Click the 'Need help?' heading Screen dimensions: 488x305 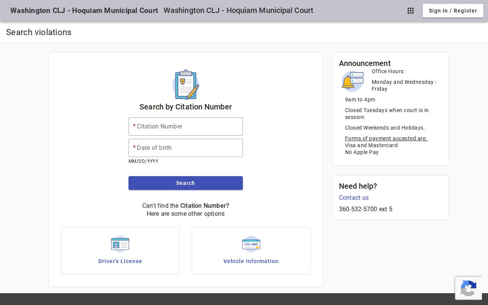358,186
